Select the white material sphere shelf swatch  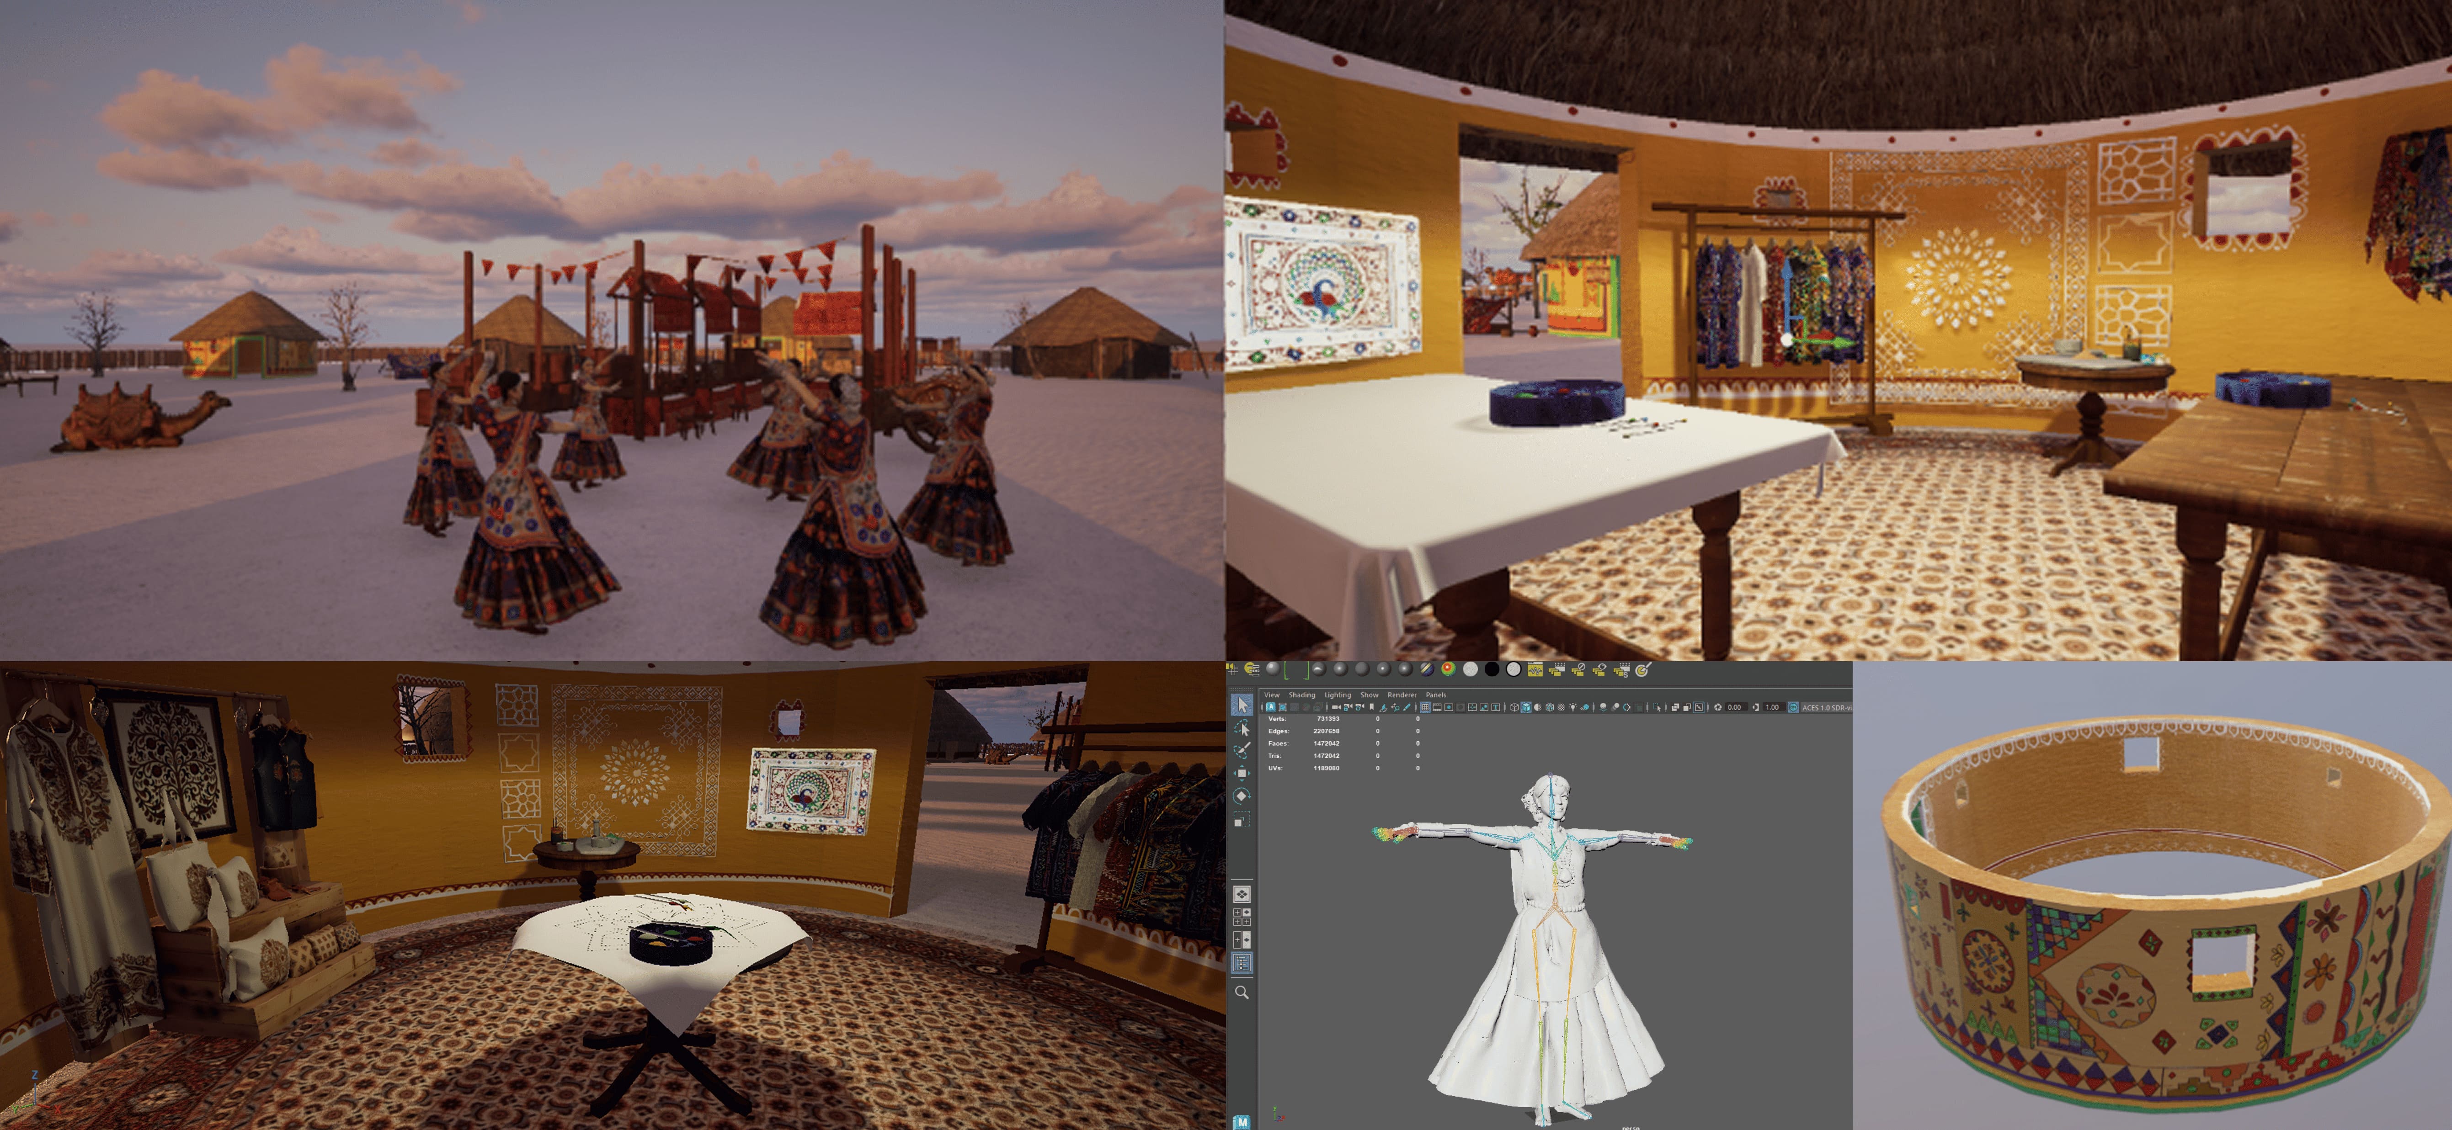[1470, 668]
